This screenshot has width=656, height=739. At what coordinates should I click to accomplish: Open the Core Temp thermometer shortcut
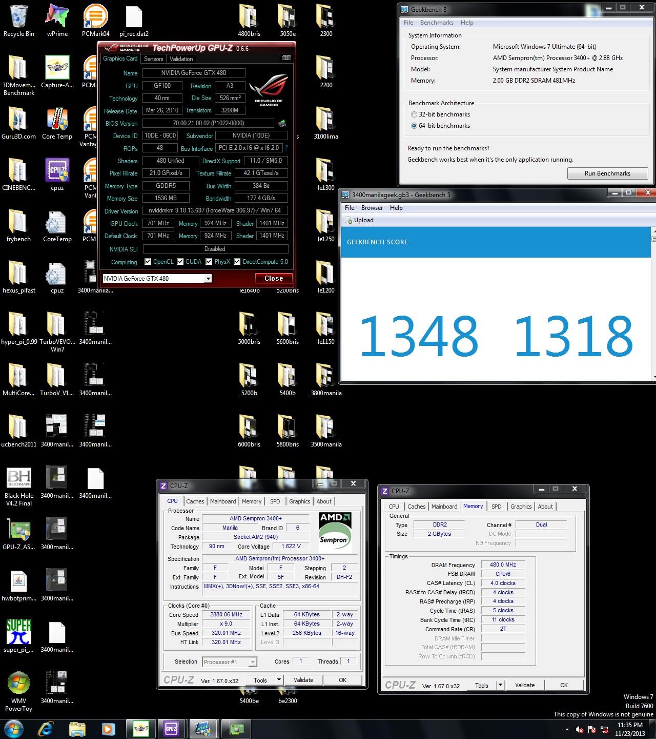pos(57,123)
